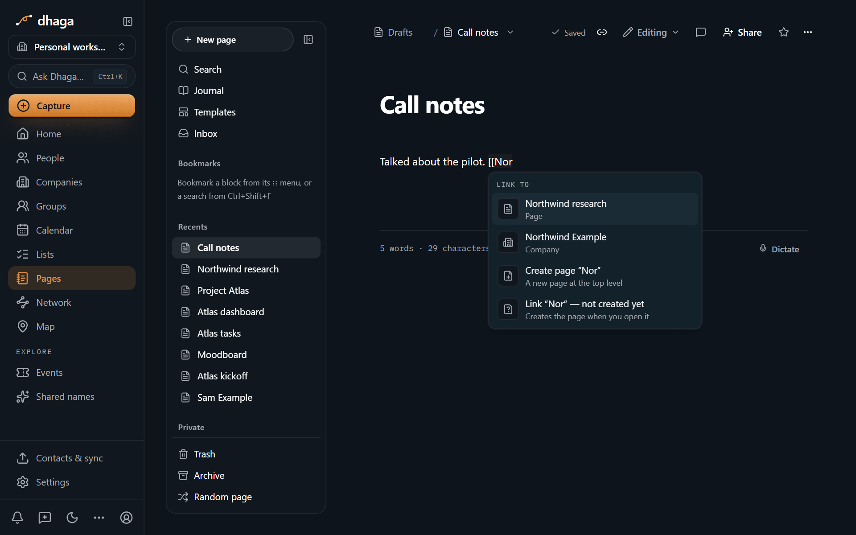Open the page more options ellipsis
The image size is (856, 535).
click(x=808, y=32)
